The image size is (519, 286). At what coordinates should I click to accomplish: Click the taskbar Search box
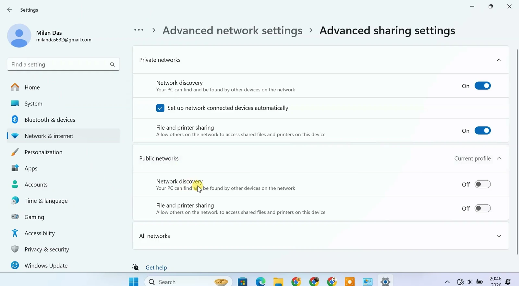pyautogui.click(x=188, y=282)
